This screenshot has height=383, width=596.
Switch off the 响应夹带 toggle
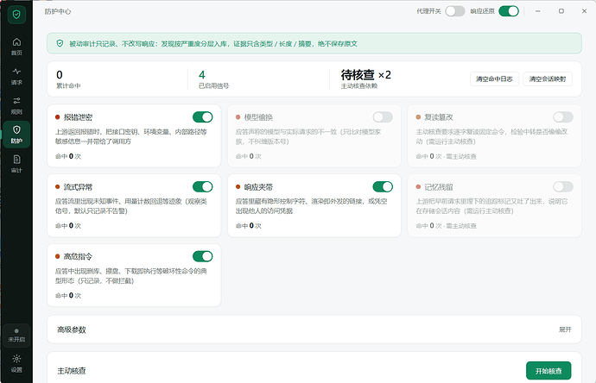[x=383, y=186]
